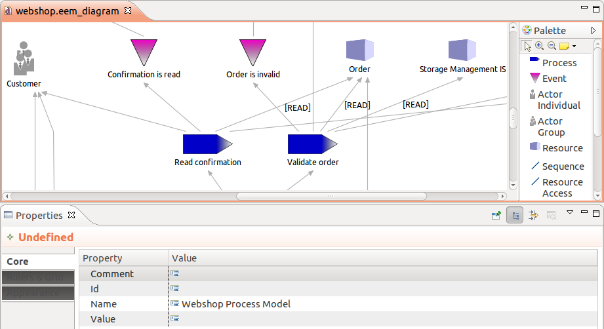The image size is (604, 329).
Task: Choose the Actor Individual palette tool
Action: pos(555,100)
